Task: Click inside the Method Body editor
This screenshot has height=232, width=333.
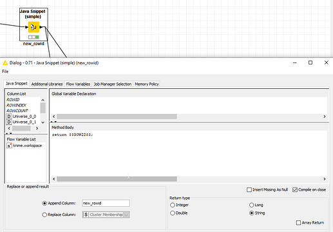Action: [189, 153]
